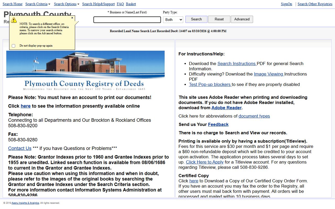Go to Search Other Registries

tap(315, 4)
